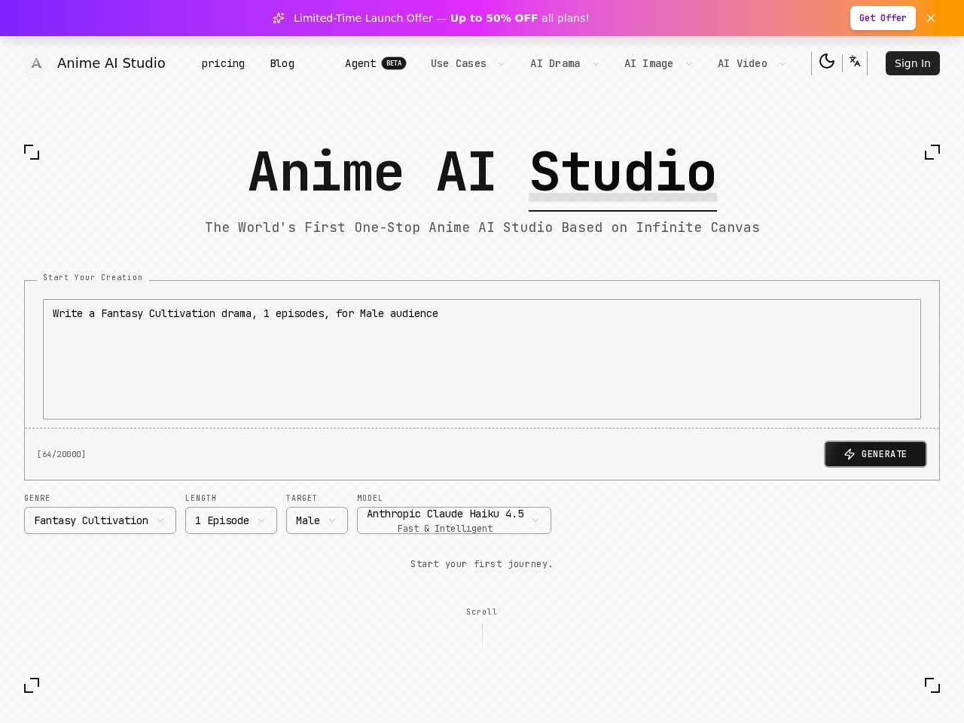
Task: Click the Anime AI Studio main heading
Action: coord(482,172)
